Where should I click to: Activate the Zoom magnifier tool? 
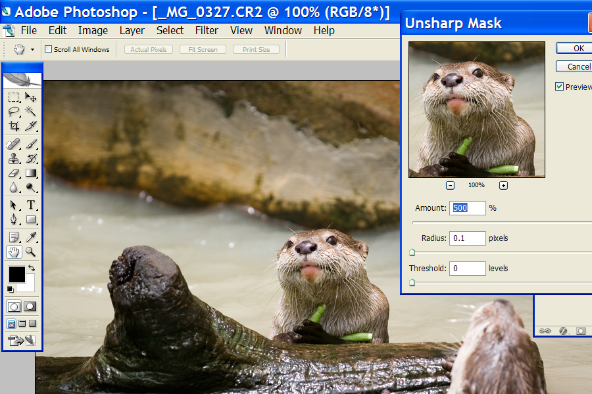31,252
